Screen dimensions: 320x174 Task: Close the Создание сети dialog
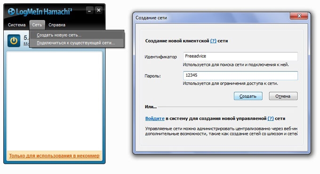click(x=299, y=16)
